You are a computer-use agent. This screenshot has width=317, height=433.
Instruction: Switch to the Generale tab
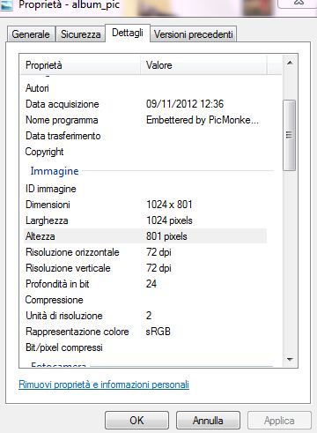coord(31,34)
